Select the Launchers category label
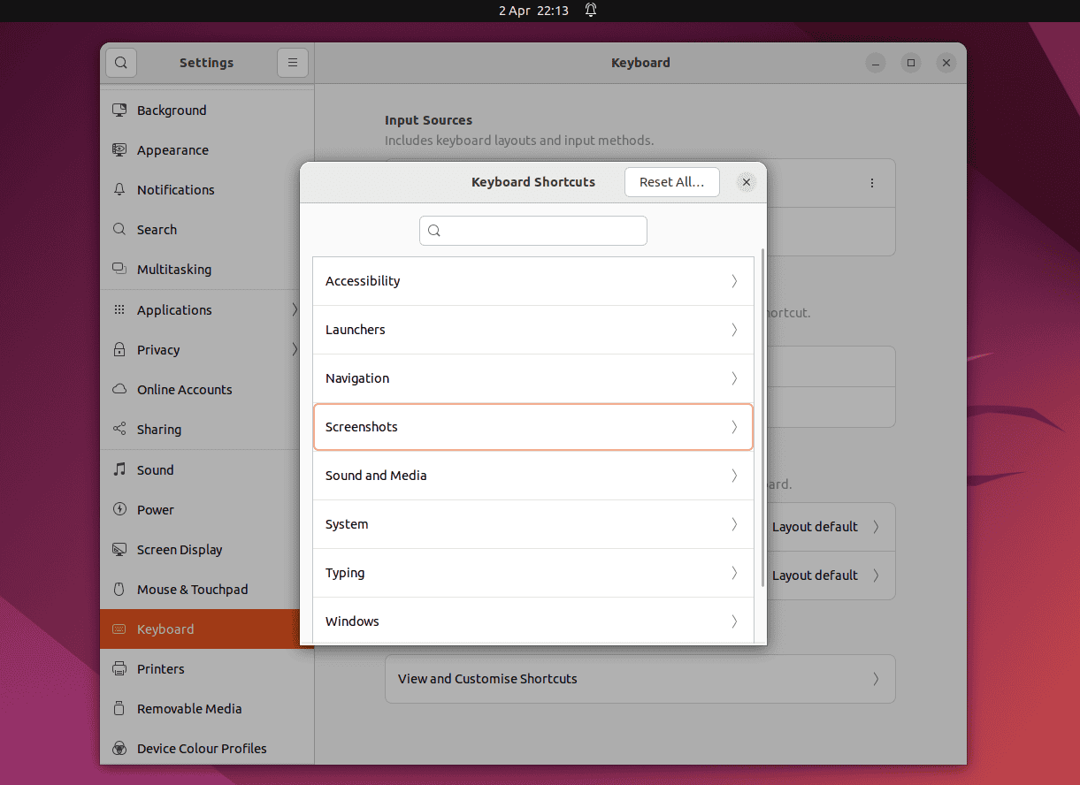Screen dimensions: 1080x785 [356, 330]
